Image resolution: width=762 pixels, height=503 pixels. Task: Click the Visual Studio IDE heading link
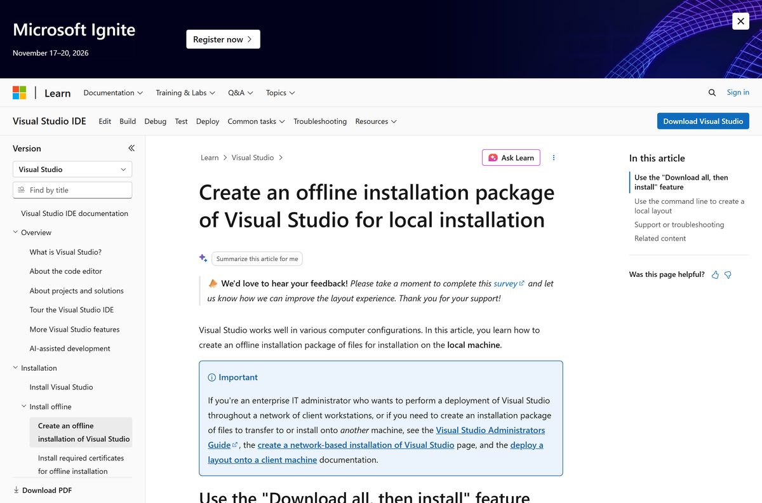tap(50, 121)
